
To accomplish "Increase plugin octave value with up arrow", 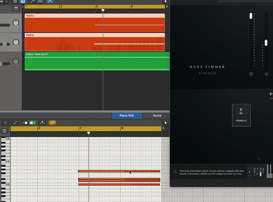I will point(249,168).
